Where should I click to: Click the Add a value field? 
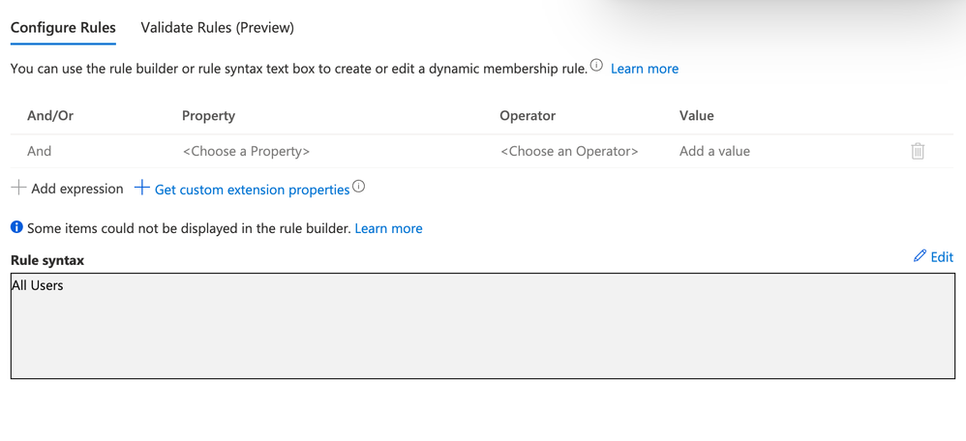(714, 151)
